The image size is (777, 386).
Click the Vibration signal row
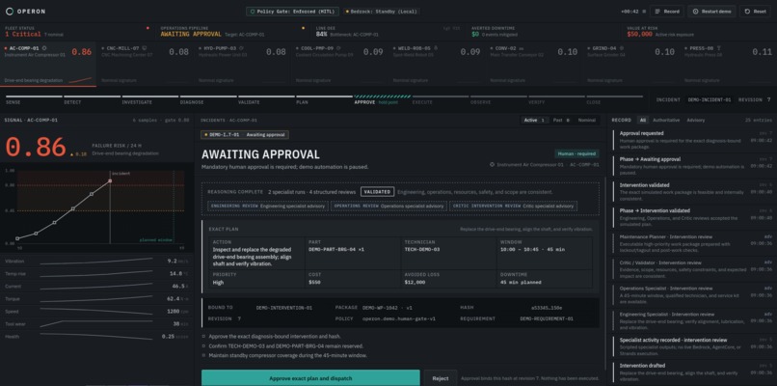pyautogui.click(x=96, y=261)
